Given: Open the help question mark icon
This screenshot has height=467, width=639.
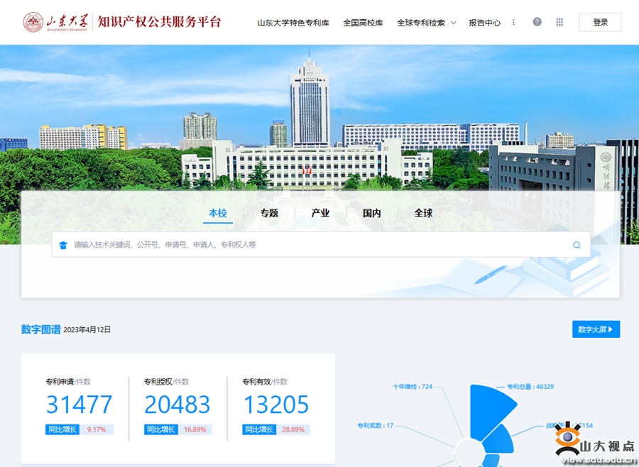Looking at the screenshot, I should pos(537,22).
